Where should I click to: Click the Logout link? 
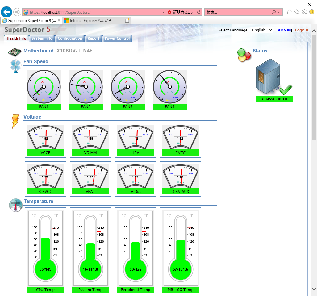302,30
